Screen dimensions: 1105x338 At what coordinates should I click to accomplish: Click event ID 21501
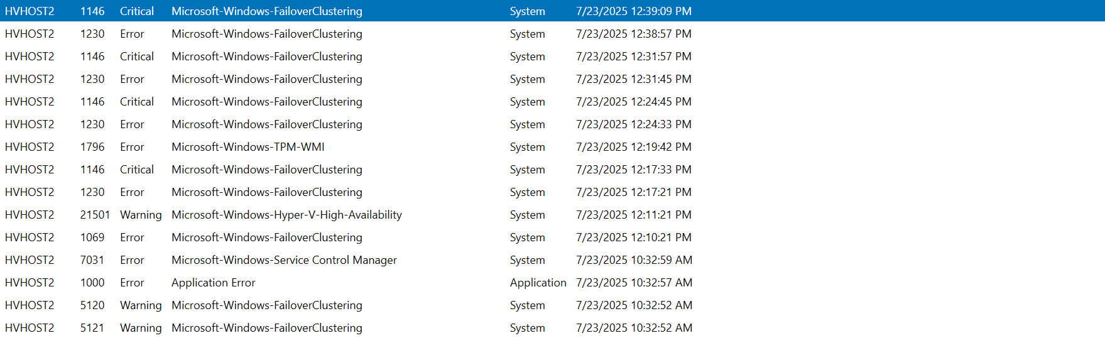[95, 215]
